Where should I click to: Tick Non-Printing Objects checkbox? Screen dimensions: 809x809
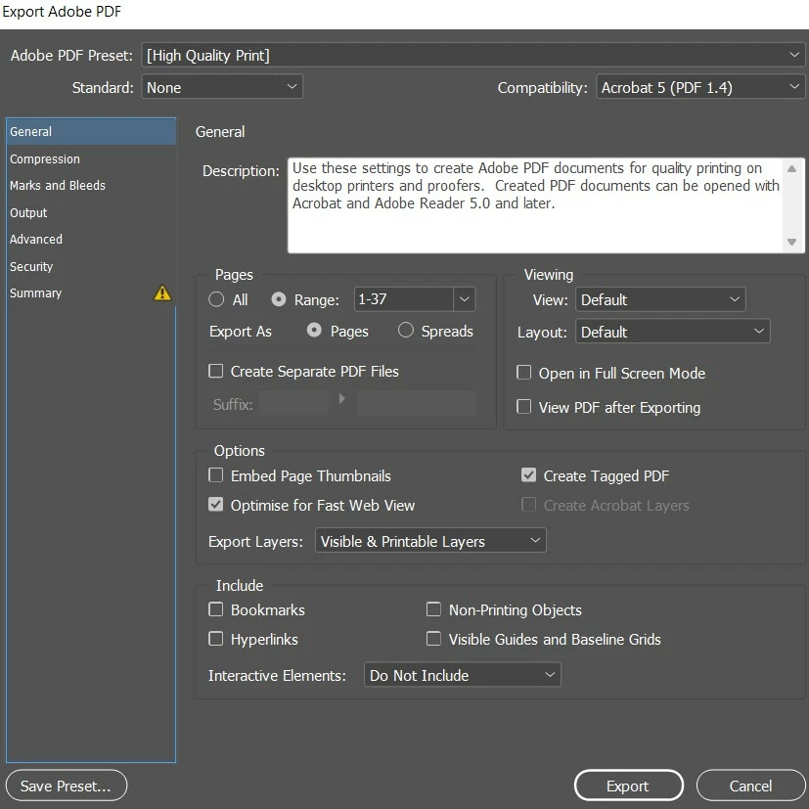click(x=433, y=609)
